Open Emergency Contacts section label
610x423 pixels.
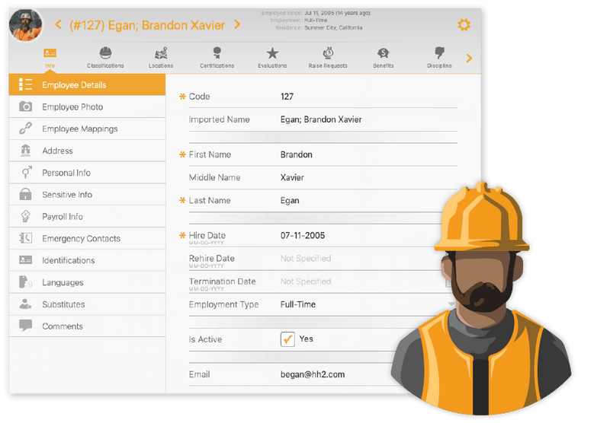(81, 238)
